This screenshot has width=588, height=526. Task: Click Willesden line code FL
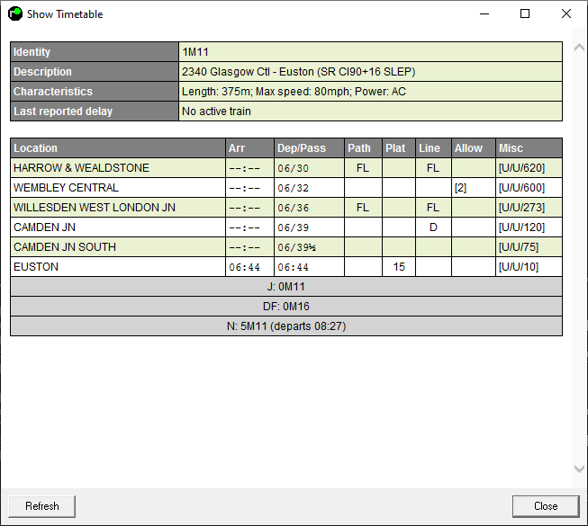[x=433, y=208]
